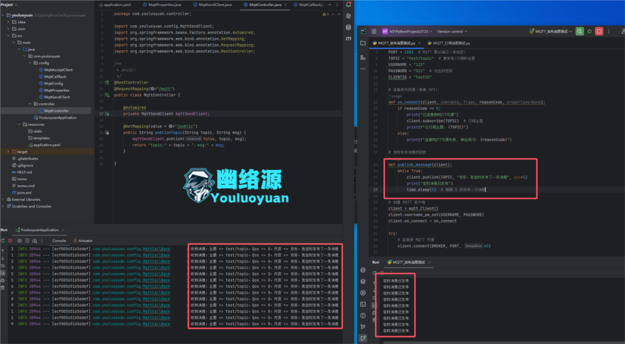Expand External Libraries node
Viewport: 625px width, 344px height.
[3, 199]
